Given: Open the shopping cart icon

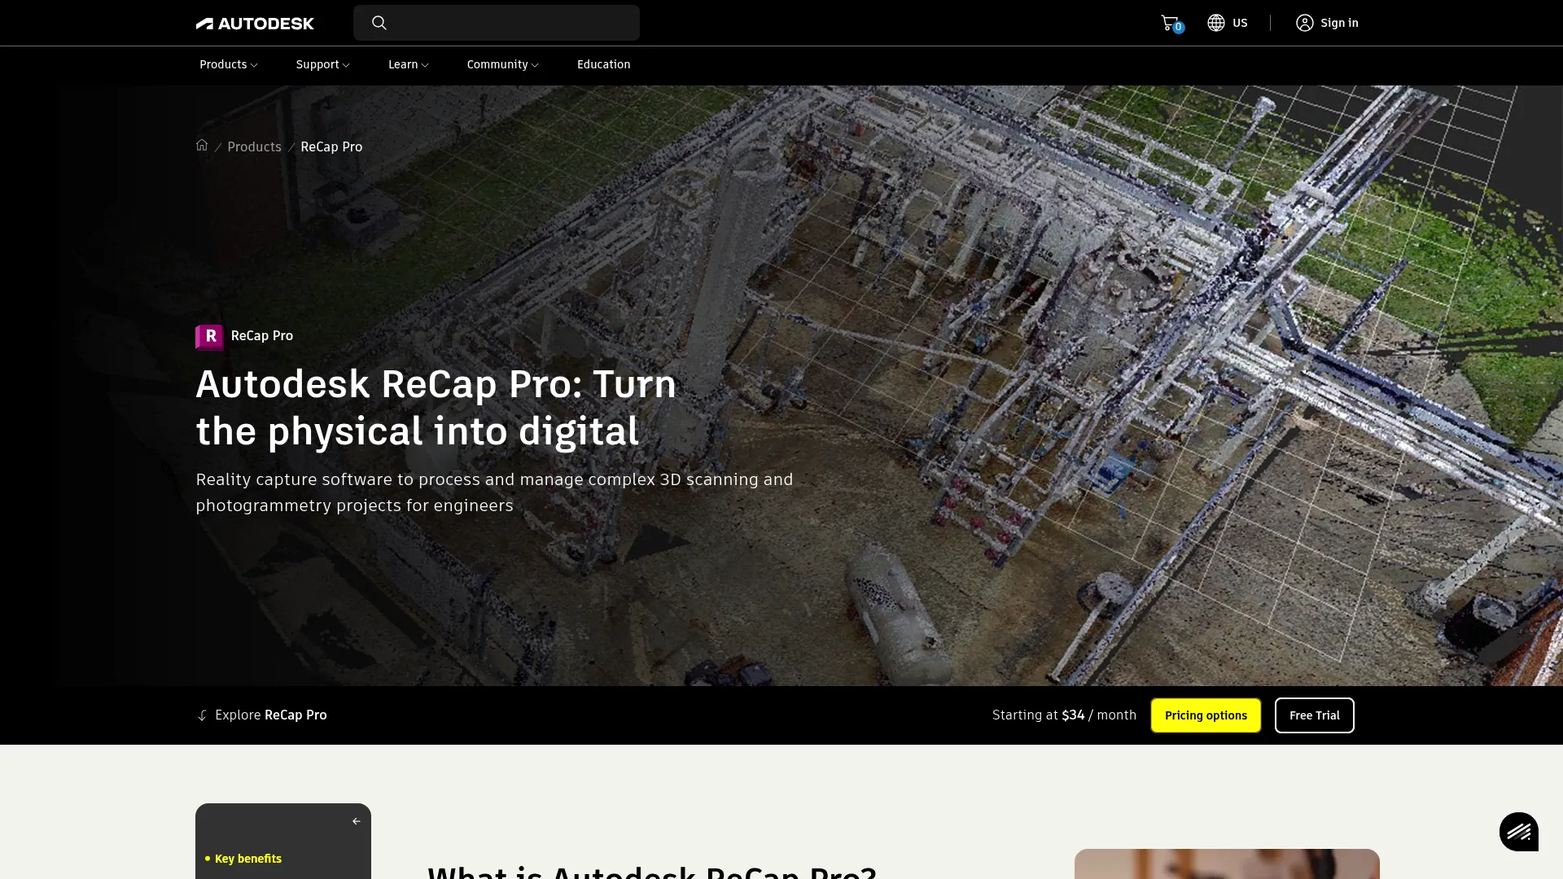Looking at the screenshot, I should [x=1170, y=23].
